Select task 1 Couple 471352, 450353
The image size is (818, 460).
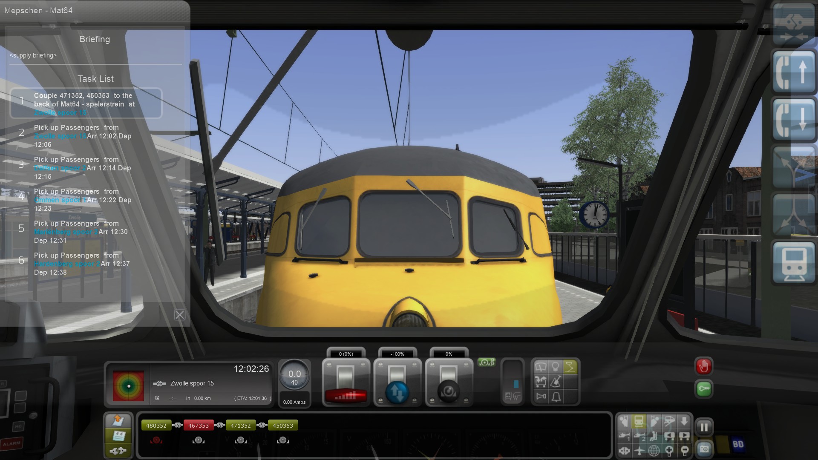(86, 103)
